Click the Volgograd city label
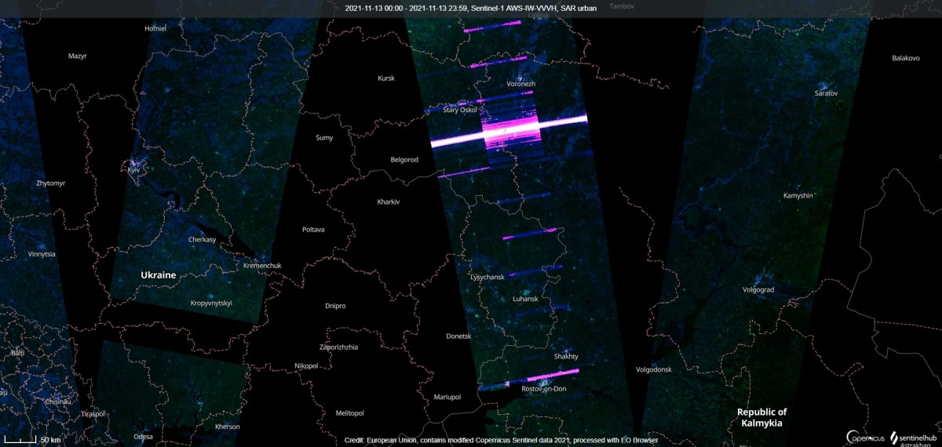Image resolution: width=942 pixels, height=447 pixels. coord(758,289)
